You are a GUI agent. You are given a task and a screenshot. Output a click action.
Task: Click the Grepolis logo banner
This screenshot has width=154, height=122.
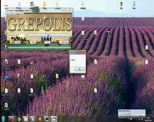point(40,24)
